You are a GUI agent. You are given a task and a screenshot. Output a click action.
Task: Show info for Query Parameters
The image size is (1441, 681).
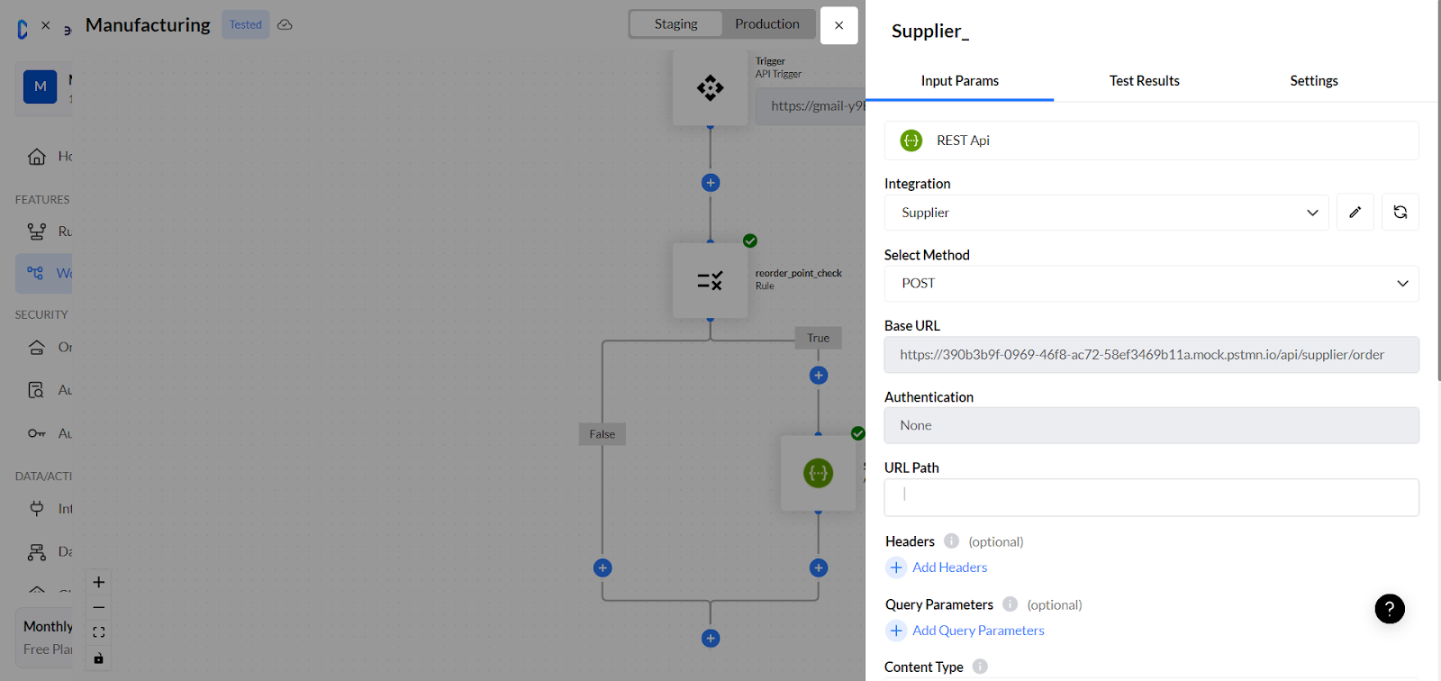(1011, 604)
